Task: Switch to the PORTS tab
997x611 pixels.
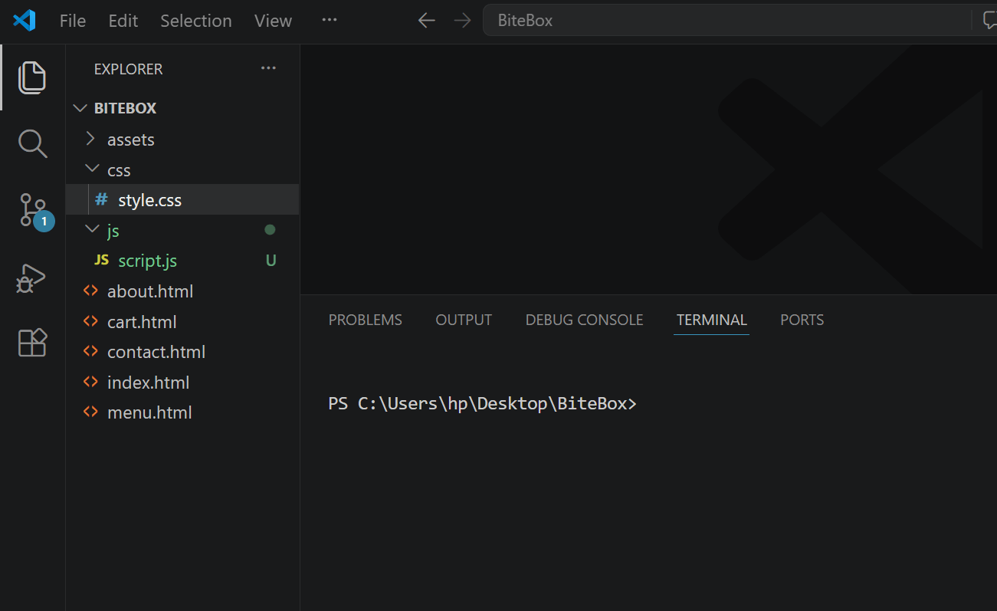Action: pyautogui.click(x=802, y=320)
